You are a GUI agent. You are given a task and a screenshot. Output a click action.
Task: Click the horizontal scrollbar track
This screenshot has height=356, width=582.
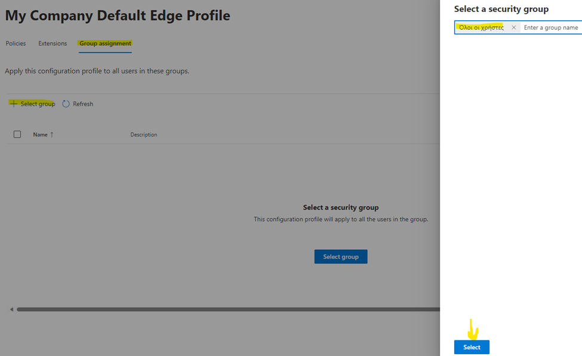[227, 309]
